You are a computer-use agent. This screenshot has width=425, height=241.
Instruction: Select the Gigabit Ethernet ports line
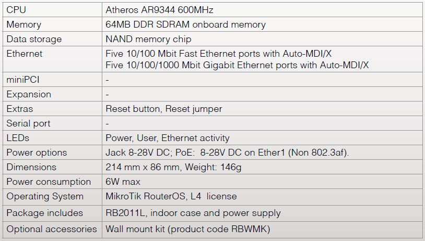[237, 65]
